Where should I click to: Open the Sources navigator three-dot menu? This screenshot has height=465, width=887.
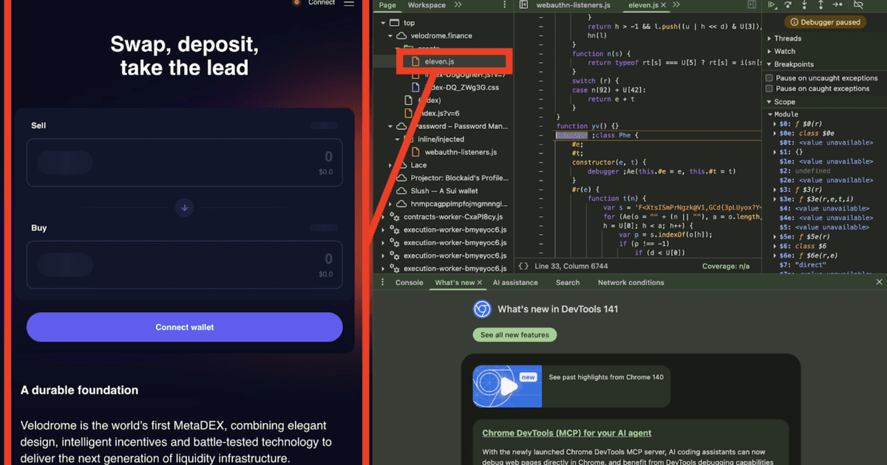(x=503, y=5)
